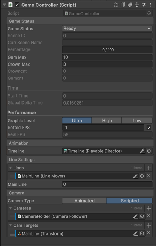Image resolution: width=156 pixels, height=246 pixels.
Task: Click the Performance heading label
Action: click(x=21, y=113)
